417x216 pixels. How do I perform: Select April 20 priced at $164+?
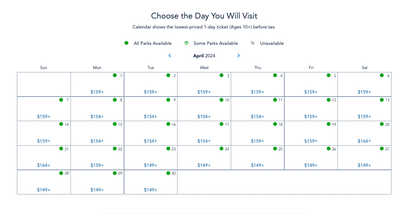(x=364, y=133)
